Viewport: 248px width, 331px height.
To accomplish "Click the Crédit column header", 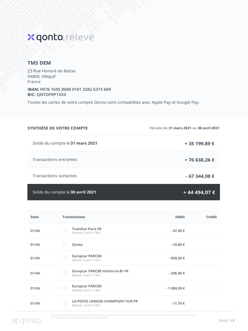I will point(211,217).
